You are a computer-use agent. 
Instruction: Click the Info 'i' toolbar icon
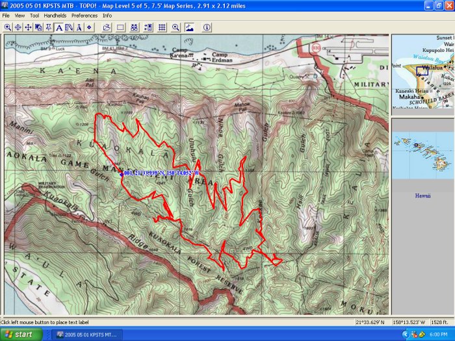(x=207, y=27)
